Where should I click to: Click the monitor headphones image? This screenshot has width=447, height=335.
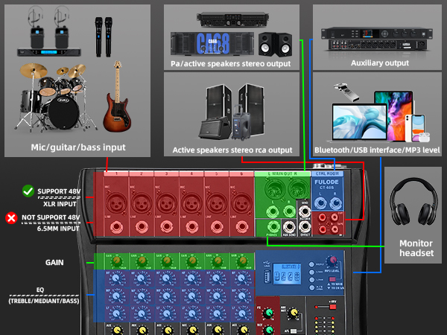point(413,202)
